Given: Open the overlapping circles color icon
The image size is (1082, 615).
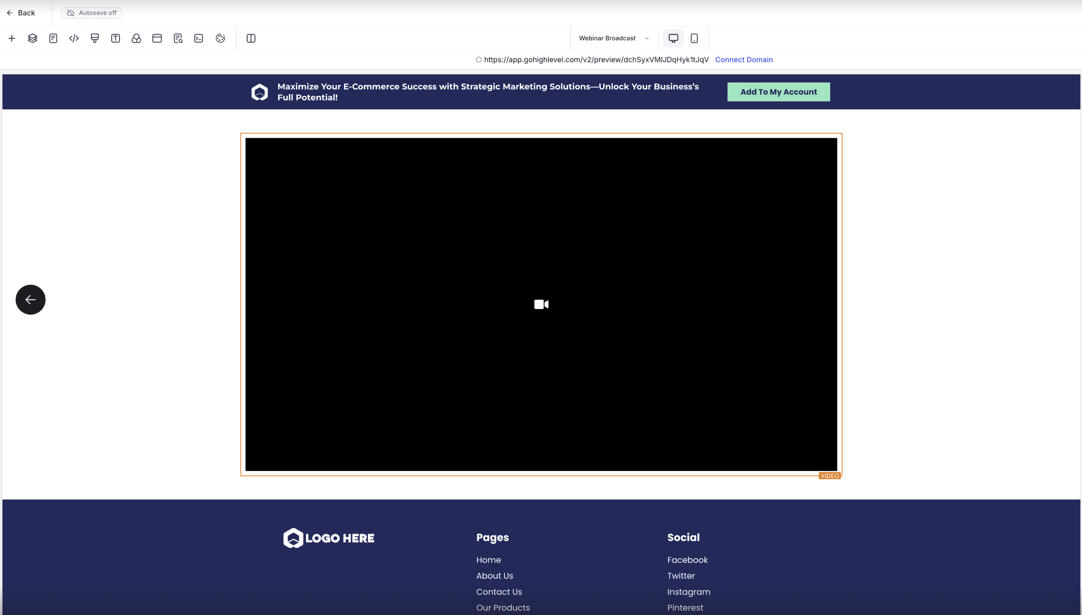Looking at the screenshot, I should pyautogui.click(x=136, y=38).
